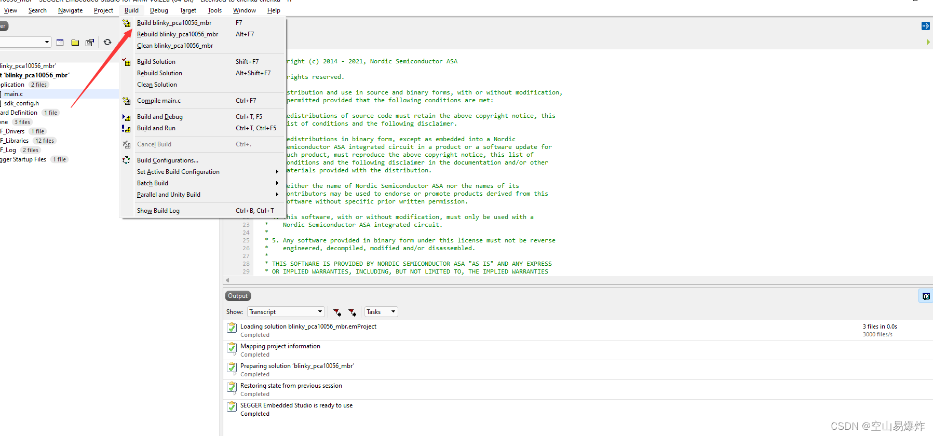Open the Project menu
Image resolution: width=933 pixels, height=436 pixels.
103,10
